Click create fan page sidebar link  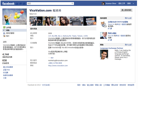pos(8,67)
